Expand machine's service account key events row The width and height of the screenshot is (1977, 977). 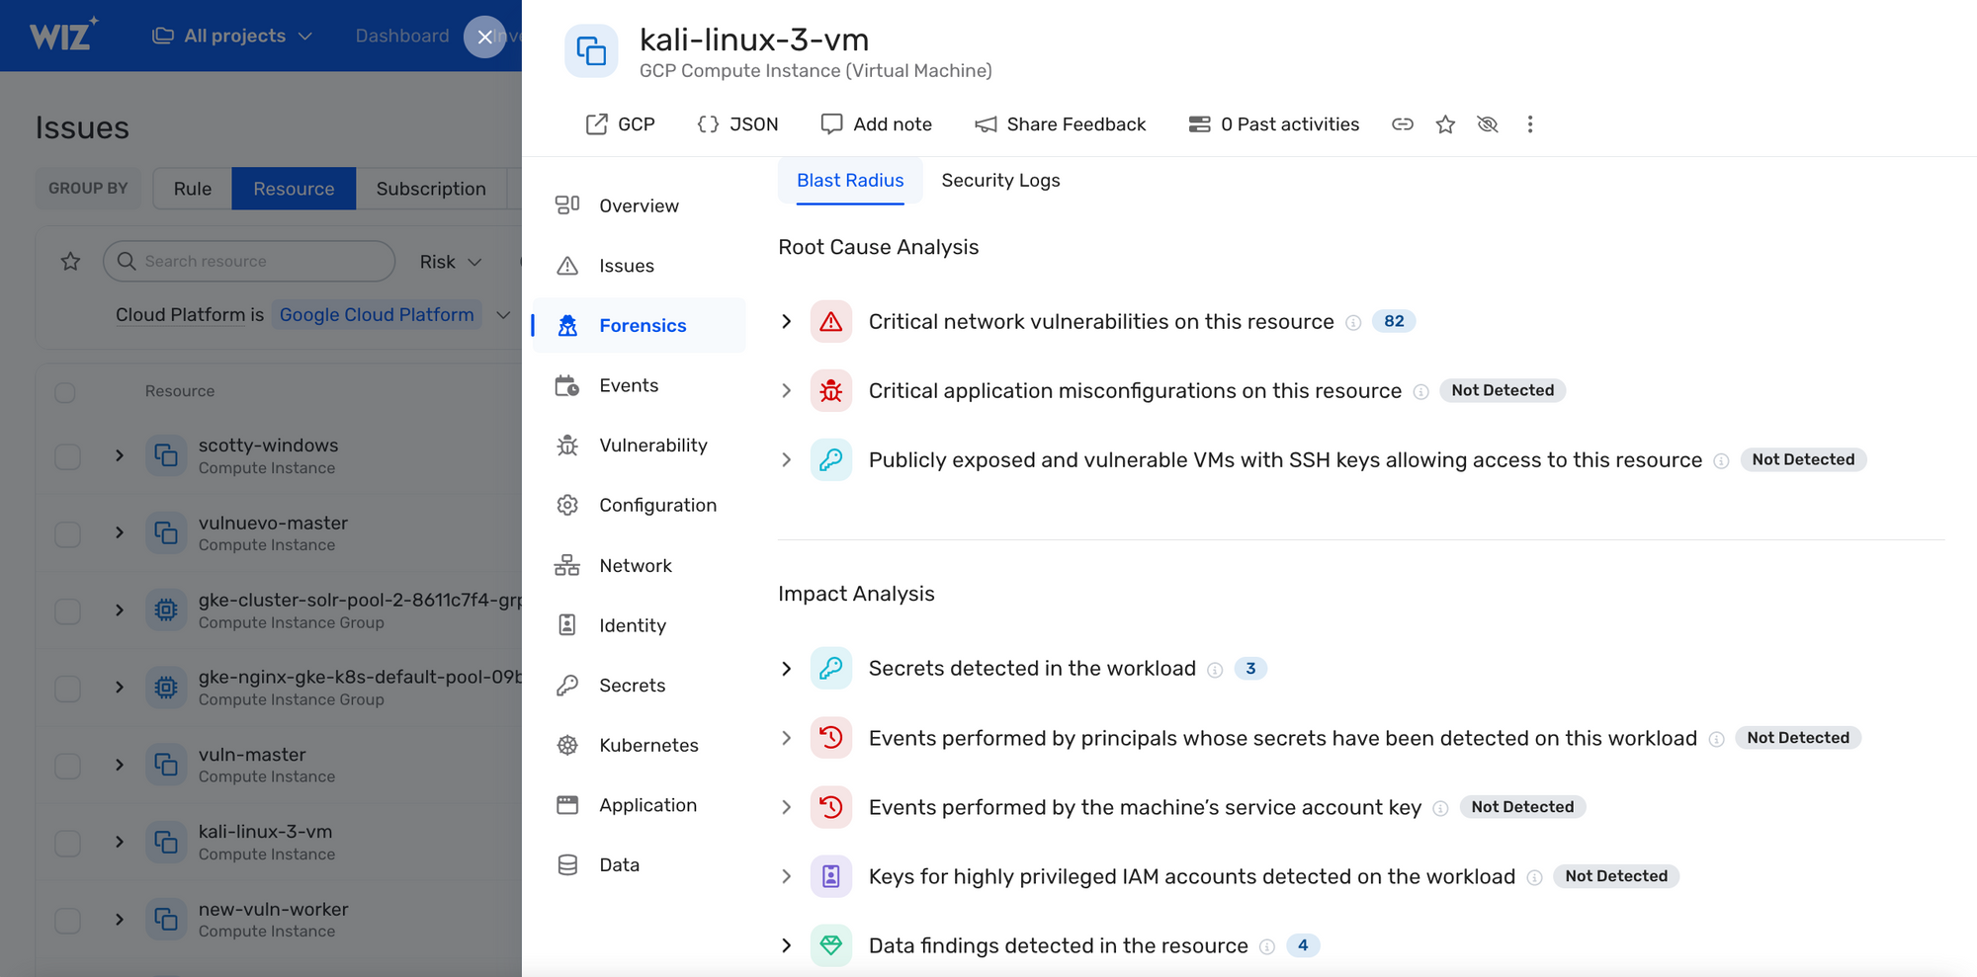click(786, 807)
